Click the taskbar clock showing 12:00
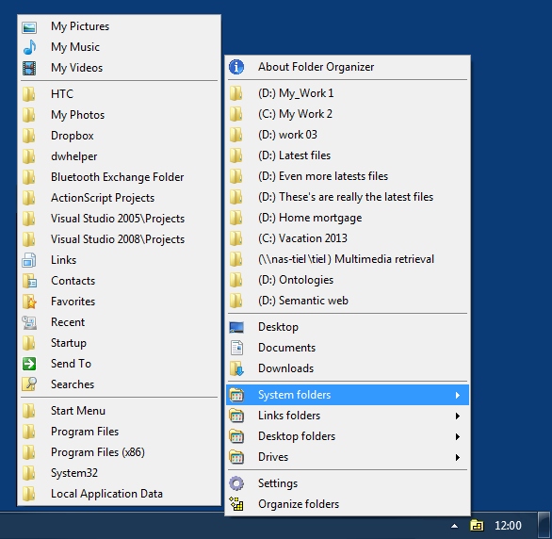 tap(508, 526)
